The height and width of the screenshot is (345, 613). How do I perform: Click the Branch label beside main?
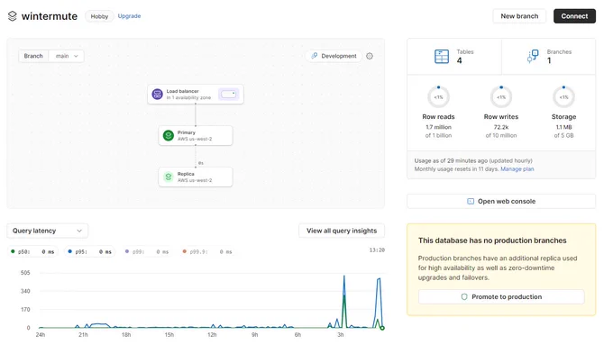(33, 56)
